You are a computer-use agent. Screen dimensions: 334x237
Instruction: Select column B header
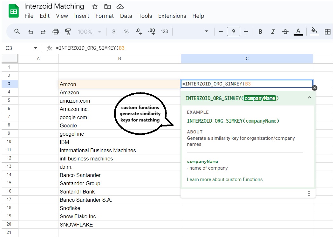tap(119, 58)
